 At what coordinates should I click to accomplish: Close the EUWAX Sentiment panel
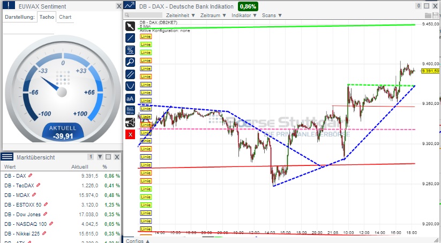[118, 6]
